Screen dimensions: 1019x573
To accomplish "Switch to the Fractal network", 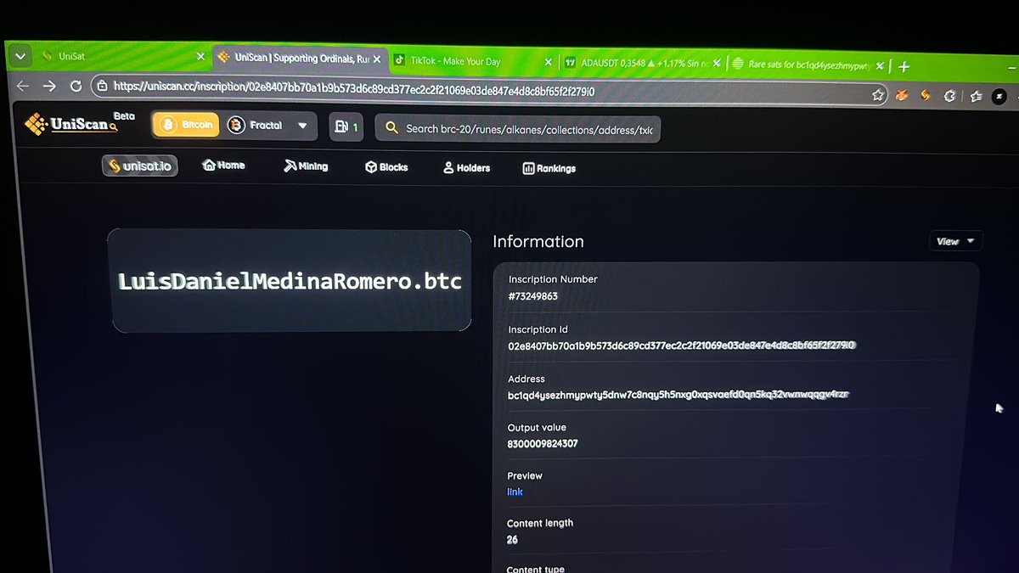I will 255,126.
